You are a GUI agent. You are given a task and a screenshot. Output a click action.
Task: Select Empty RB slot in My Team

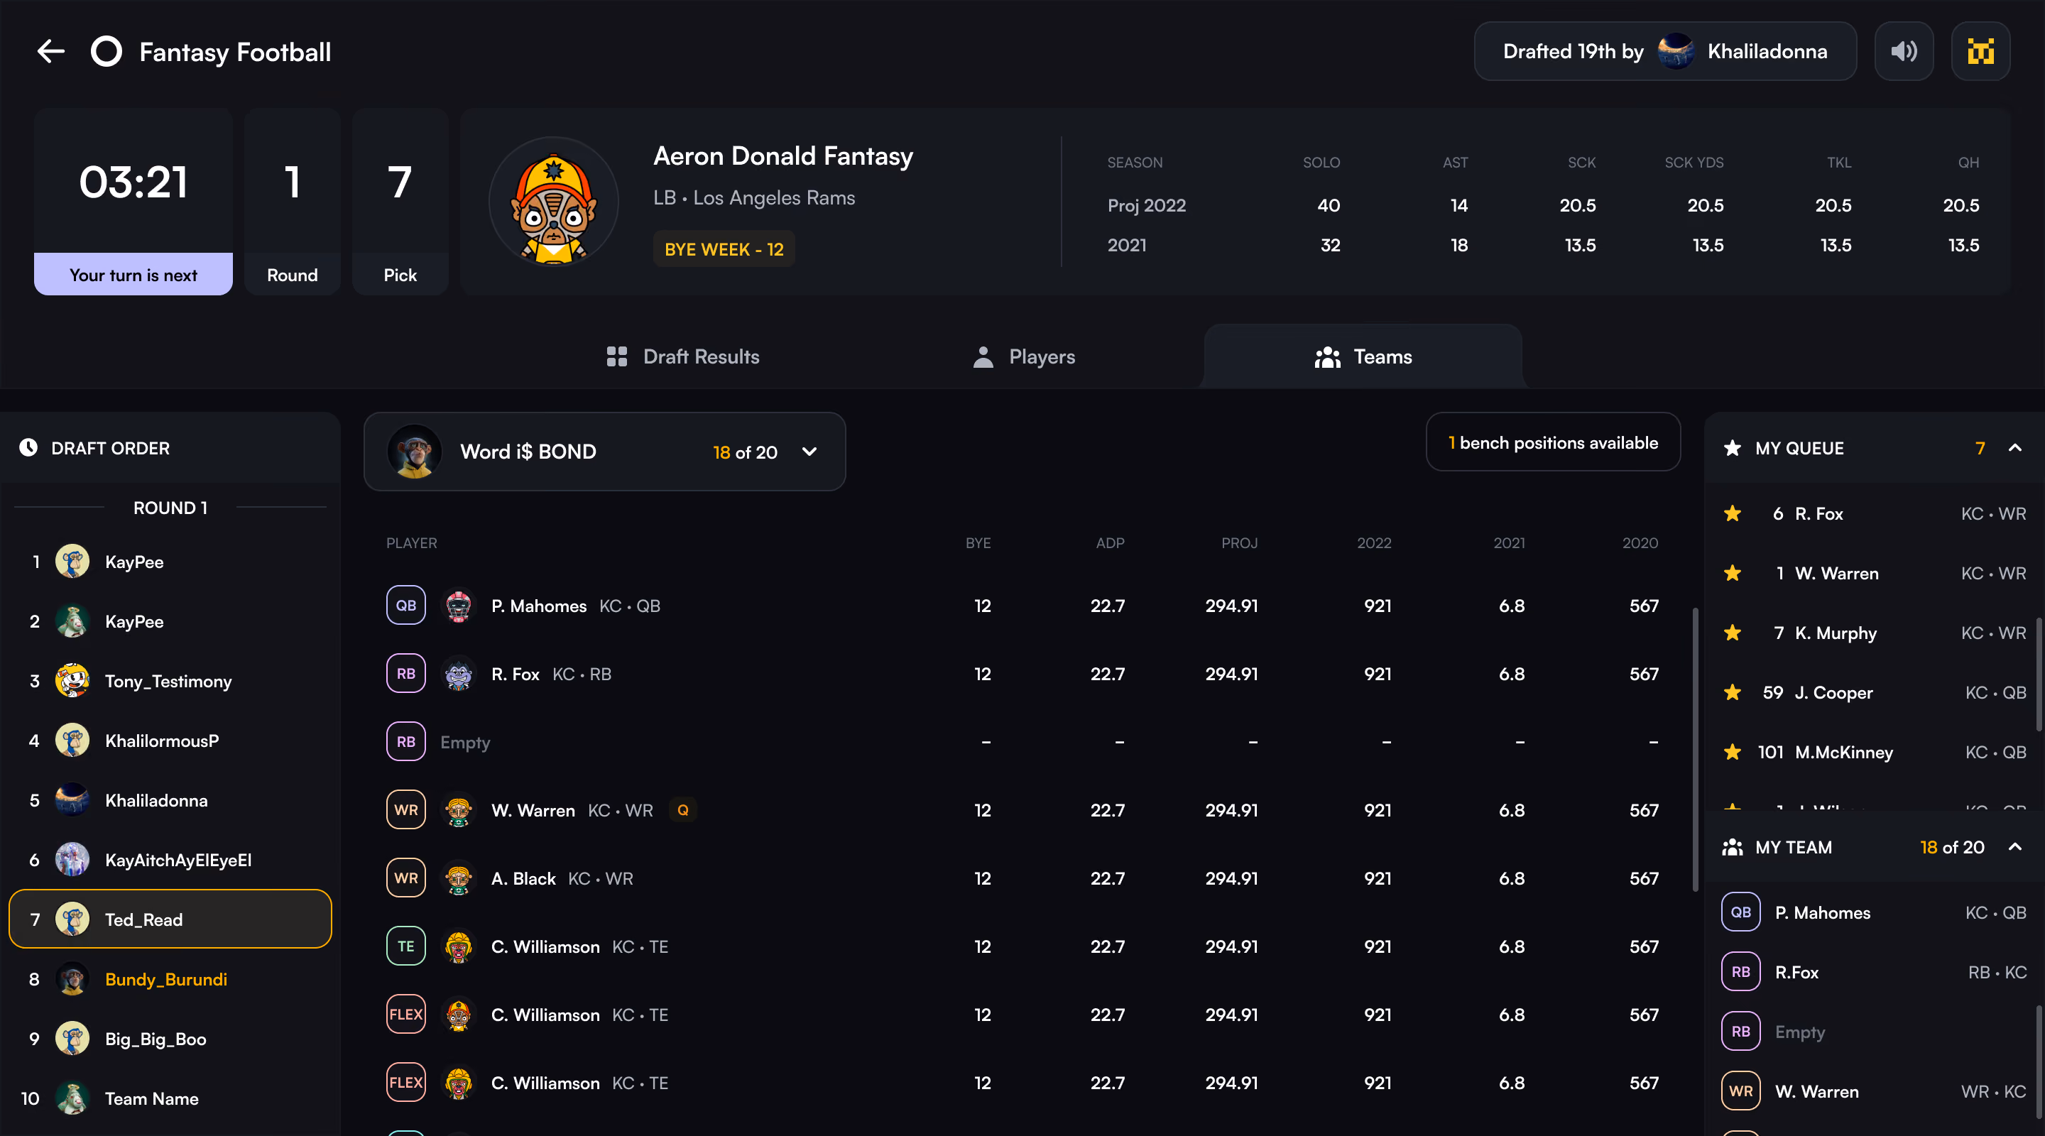(x=1874, y=1031)
